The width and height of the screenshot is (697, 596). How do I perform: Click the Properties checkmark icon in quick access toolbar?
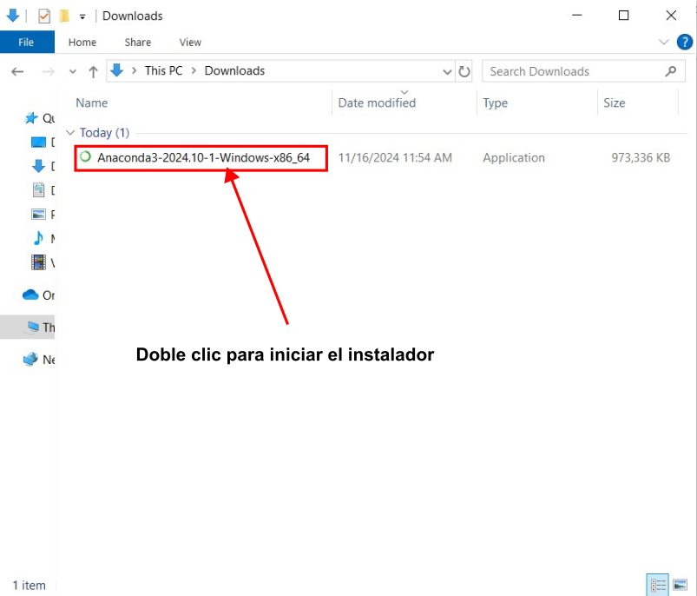tap(44, 17)
